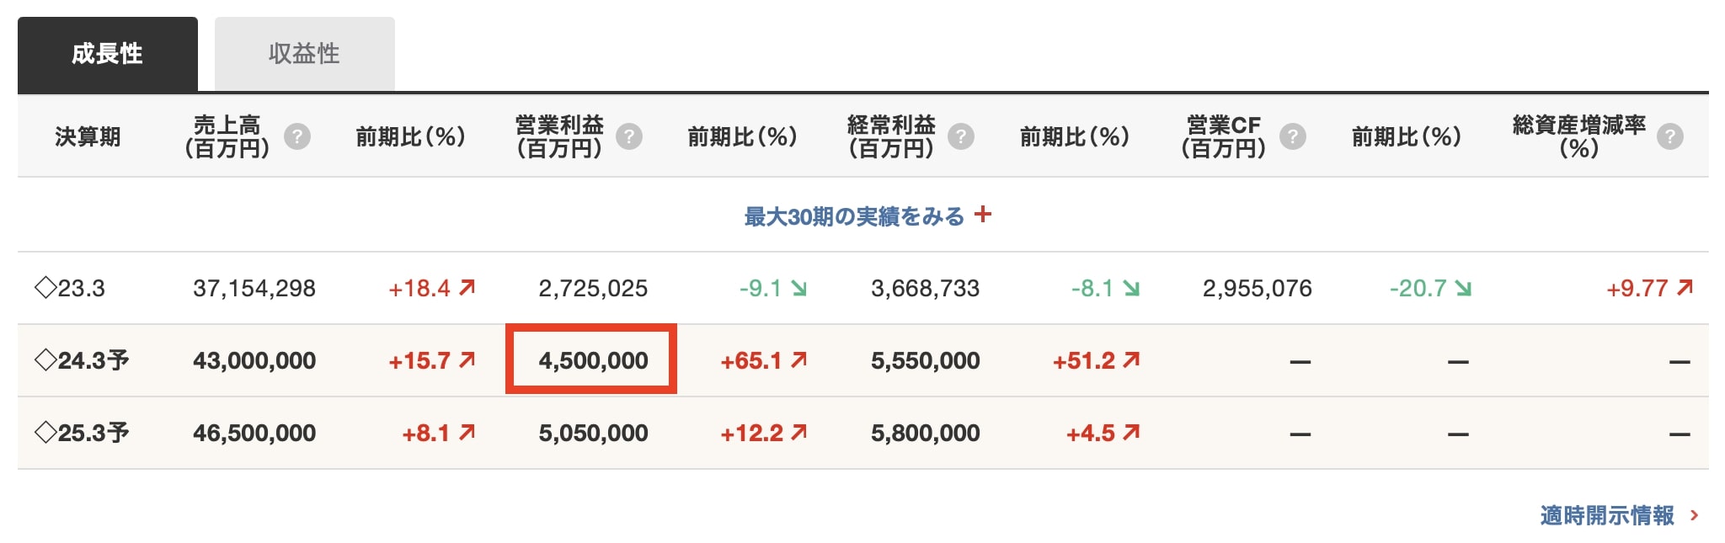This screenshot has height=543, width=1725.
Task: Click the up arrow next to +65.1
Action: [x=798, y=360]
